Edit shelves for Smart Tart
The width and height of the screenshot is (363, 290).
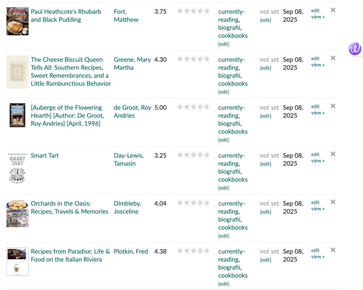[224, 188]
